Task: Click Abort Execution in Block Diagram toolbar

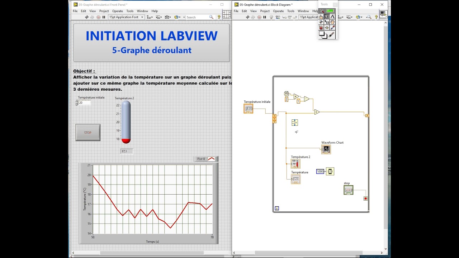Action: [x=259, y=17]
